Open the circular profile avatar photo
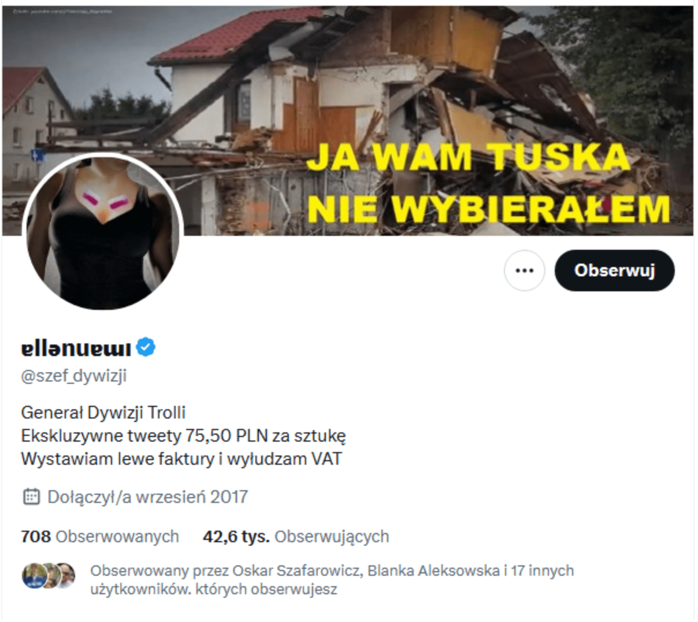This screenshot has height=622, width=698. (x=103, y=232)
